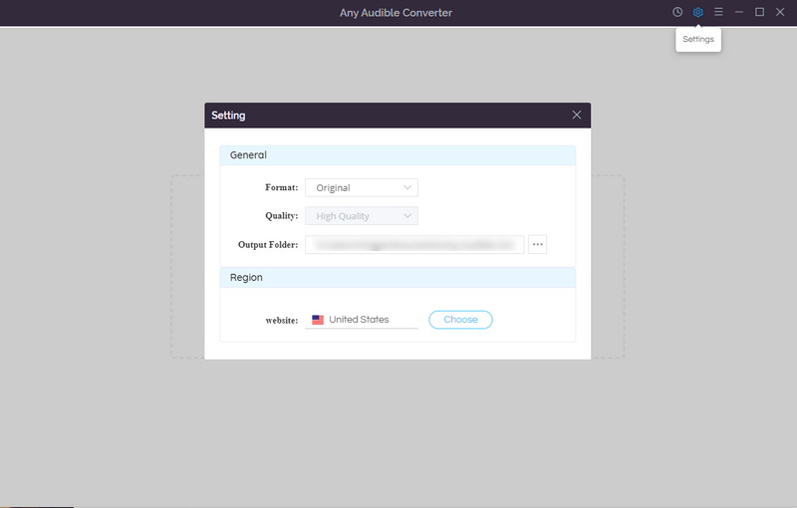Open the conversion history clock icon
This screenshot has height=508, width=797.
(677, 12)
